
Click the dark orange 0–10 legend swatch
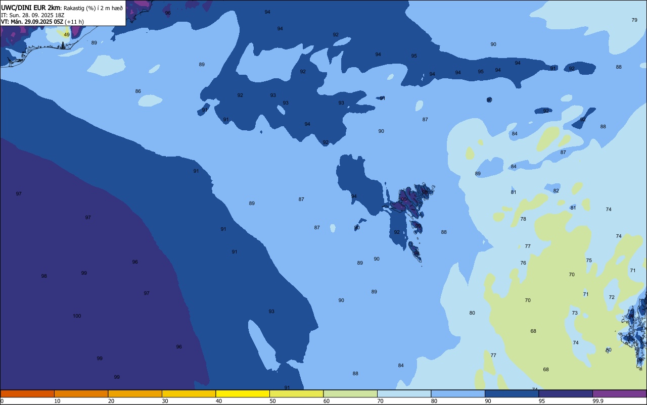tap(27, 393)
